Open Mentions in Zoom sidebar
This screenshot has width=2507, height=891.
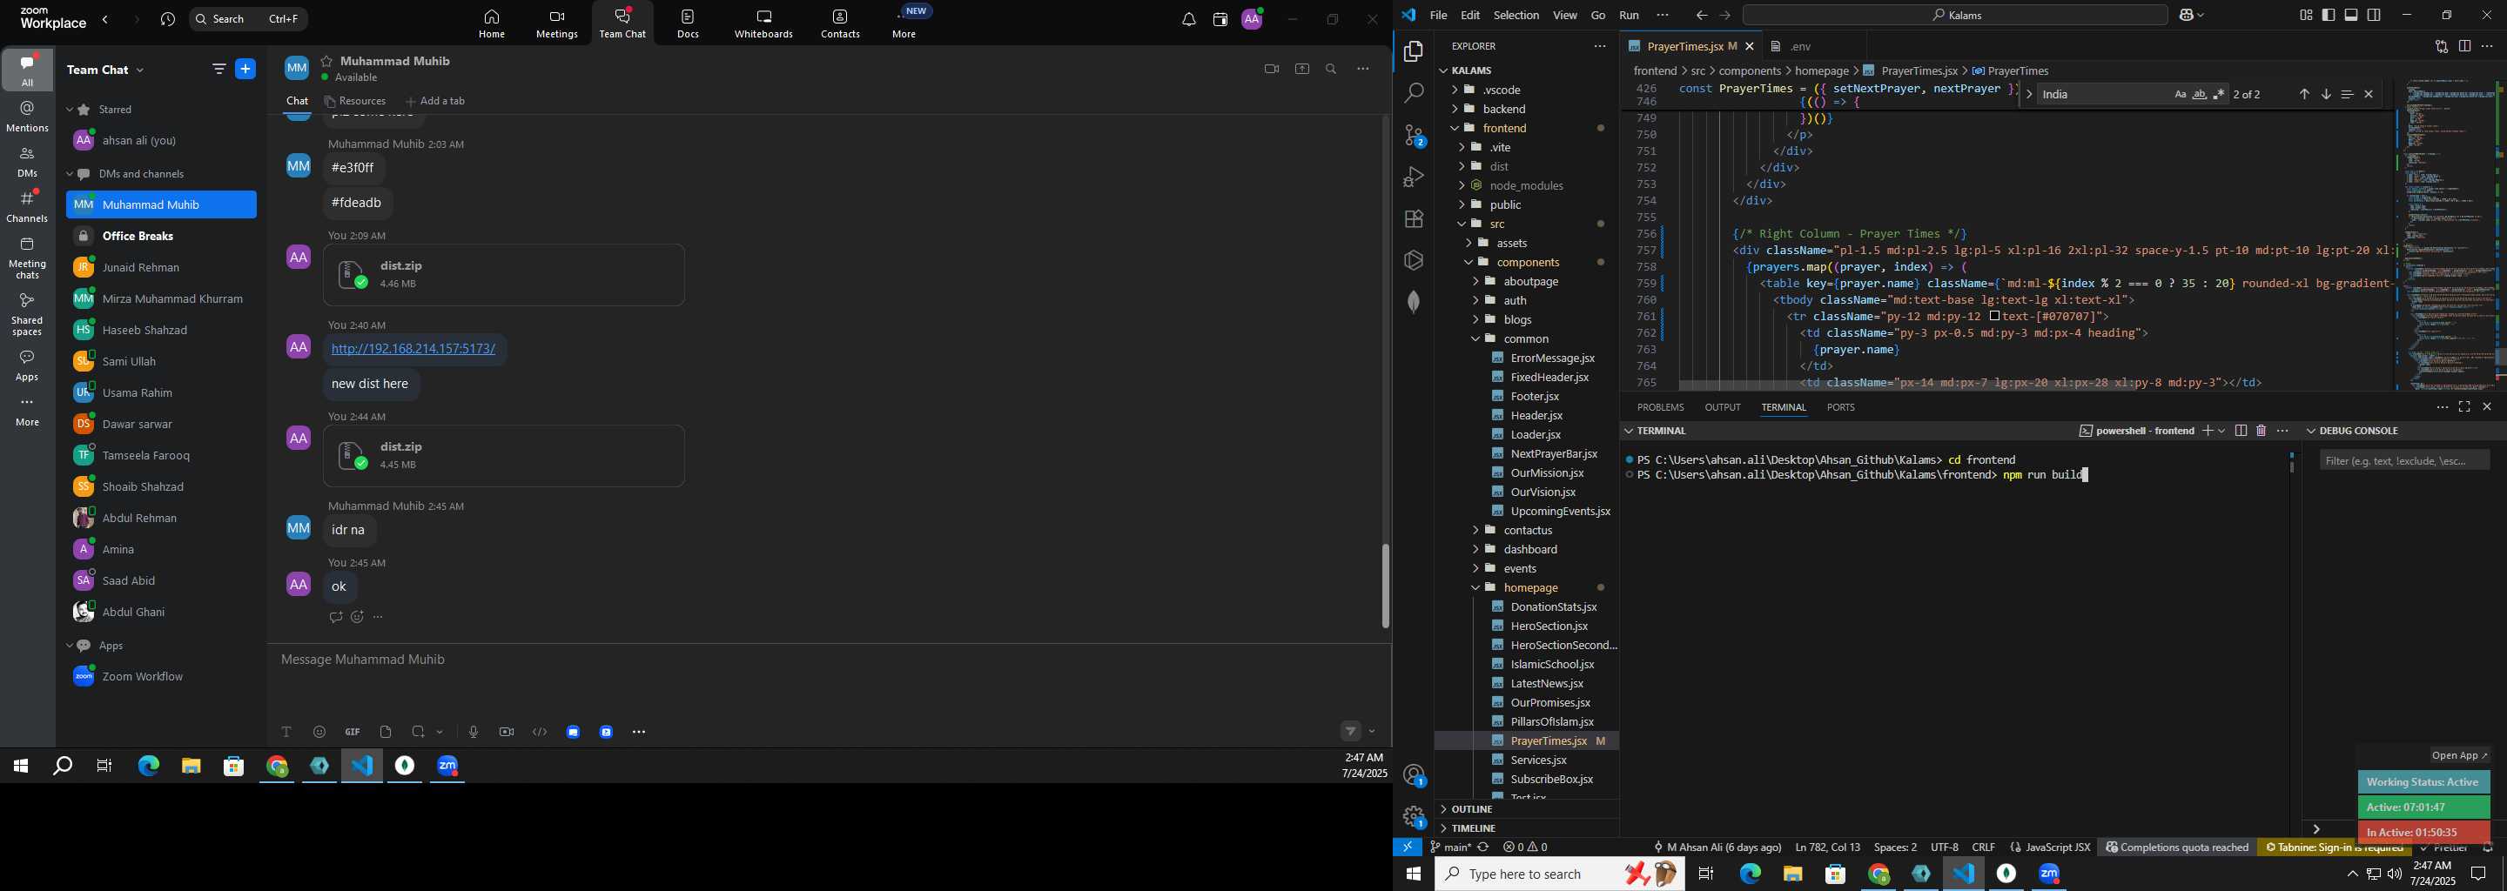point(27,117)
